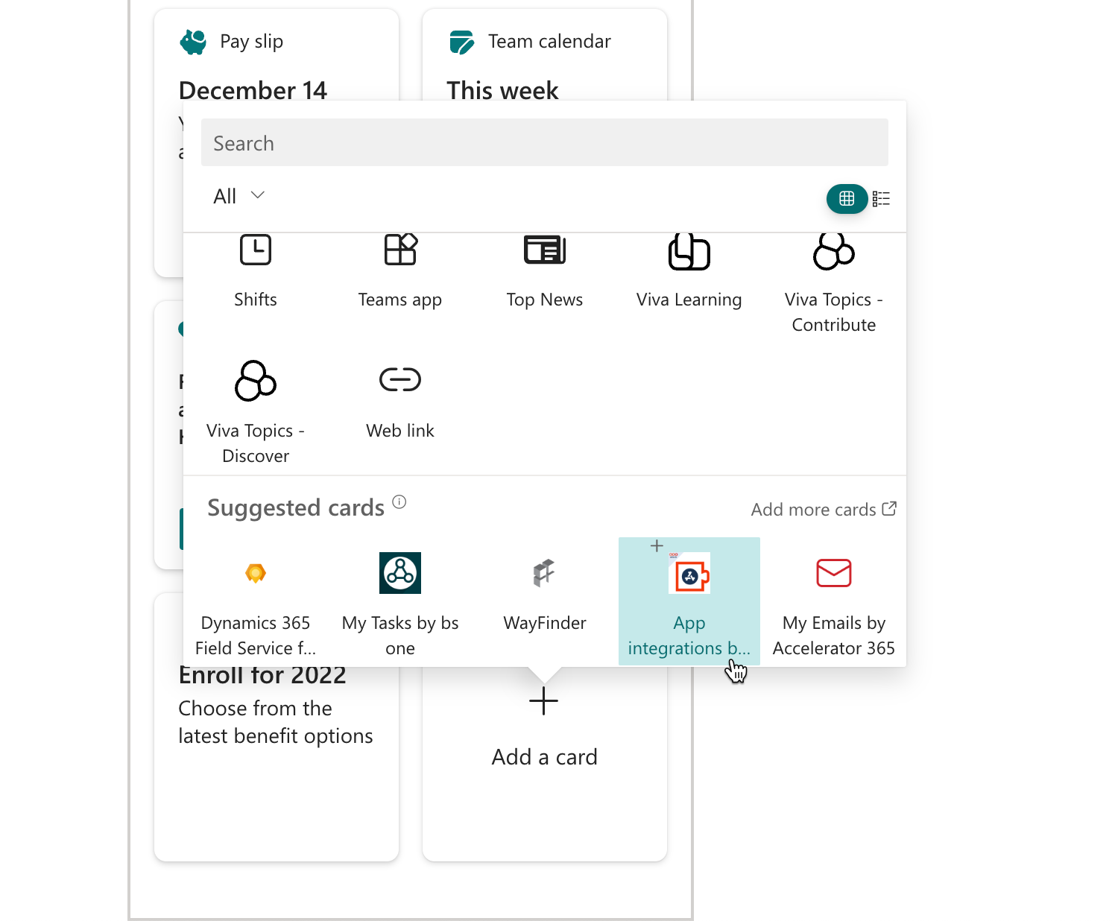Screen dimensions: 1112x921
Task: Click the 'December 14' heading
Action: [253, 90]
